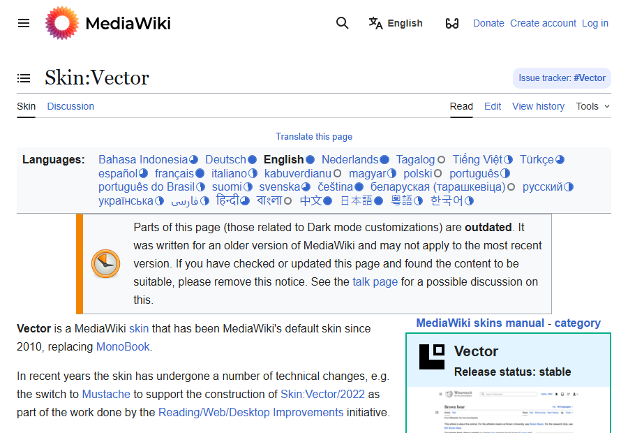Select русский language link
The width and height of the screenshot is (628, 433).
pos(543,187)
